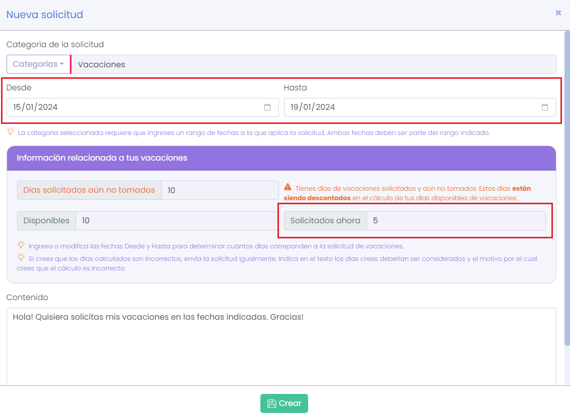Click the dialog's vertical scrollbar
This screenshot has height=418, width=570.
click(x=567, y=191)
